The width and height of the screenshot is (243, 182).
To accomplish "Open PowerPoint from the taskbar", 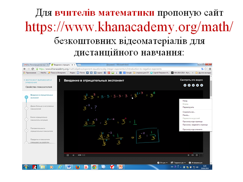I will pyautogui.click(x=120, y=167).
